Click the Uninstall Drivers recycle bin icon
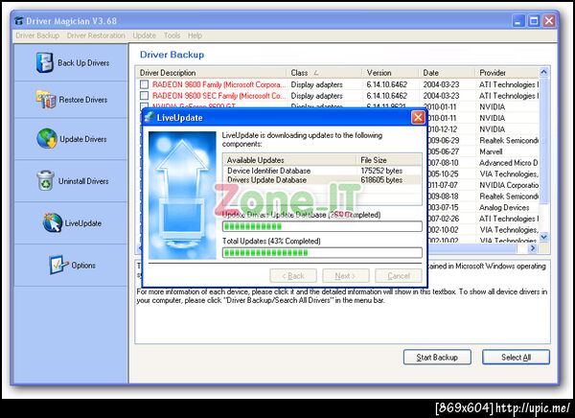Viewport: 575px width, 418px height. (x=46, y=180)
